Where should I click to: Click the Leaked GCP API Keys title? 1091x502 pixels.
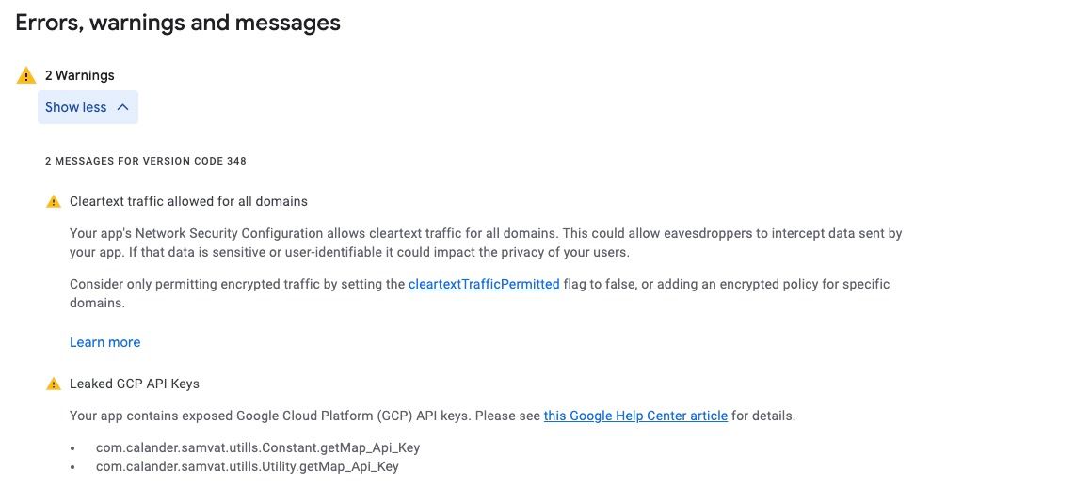(135, 384)
